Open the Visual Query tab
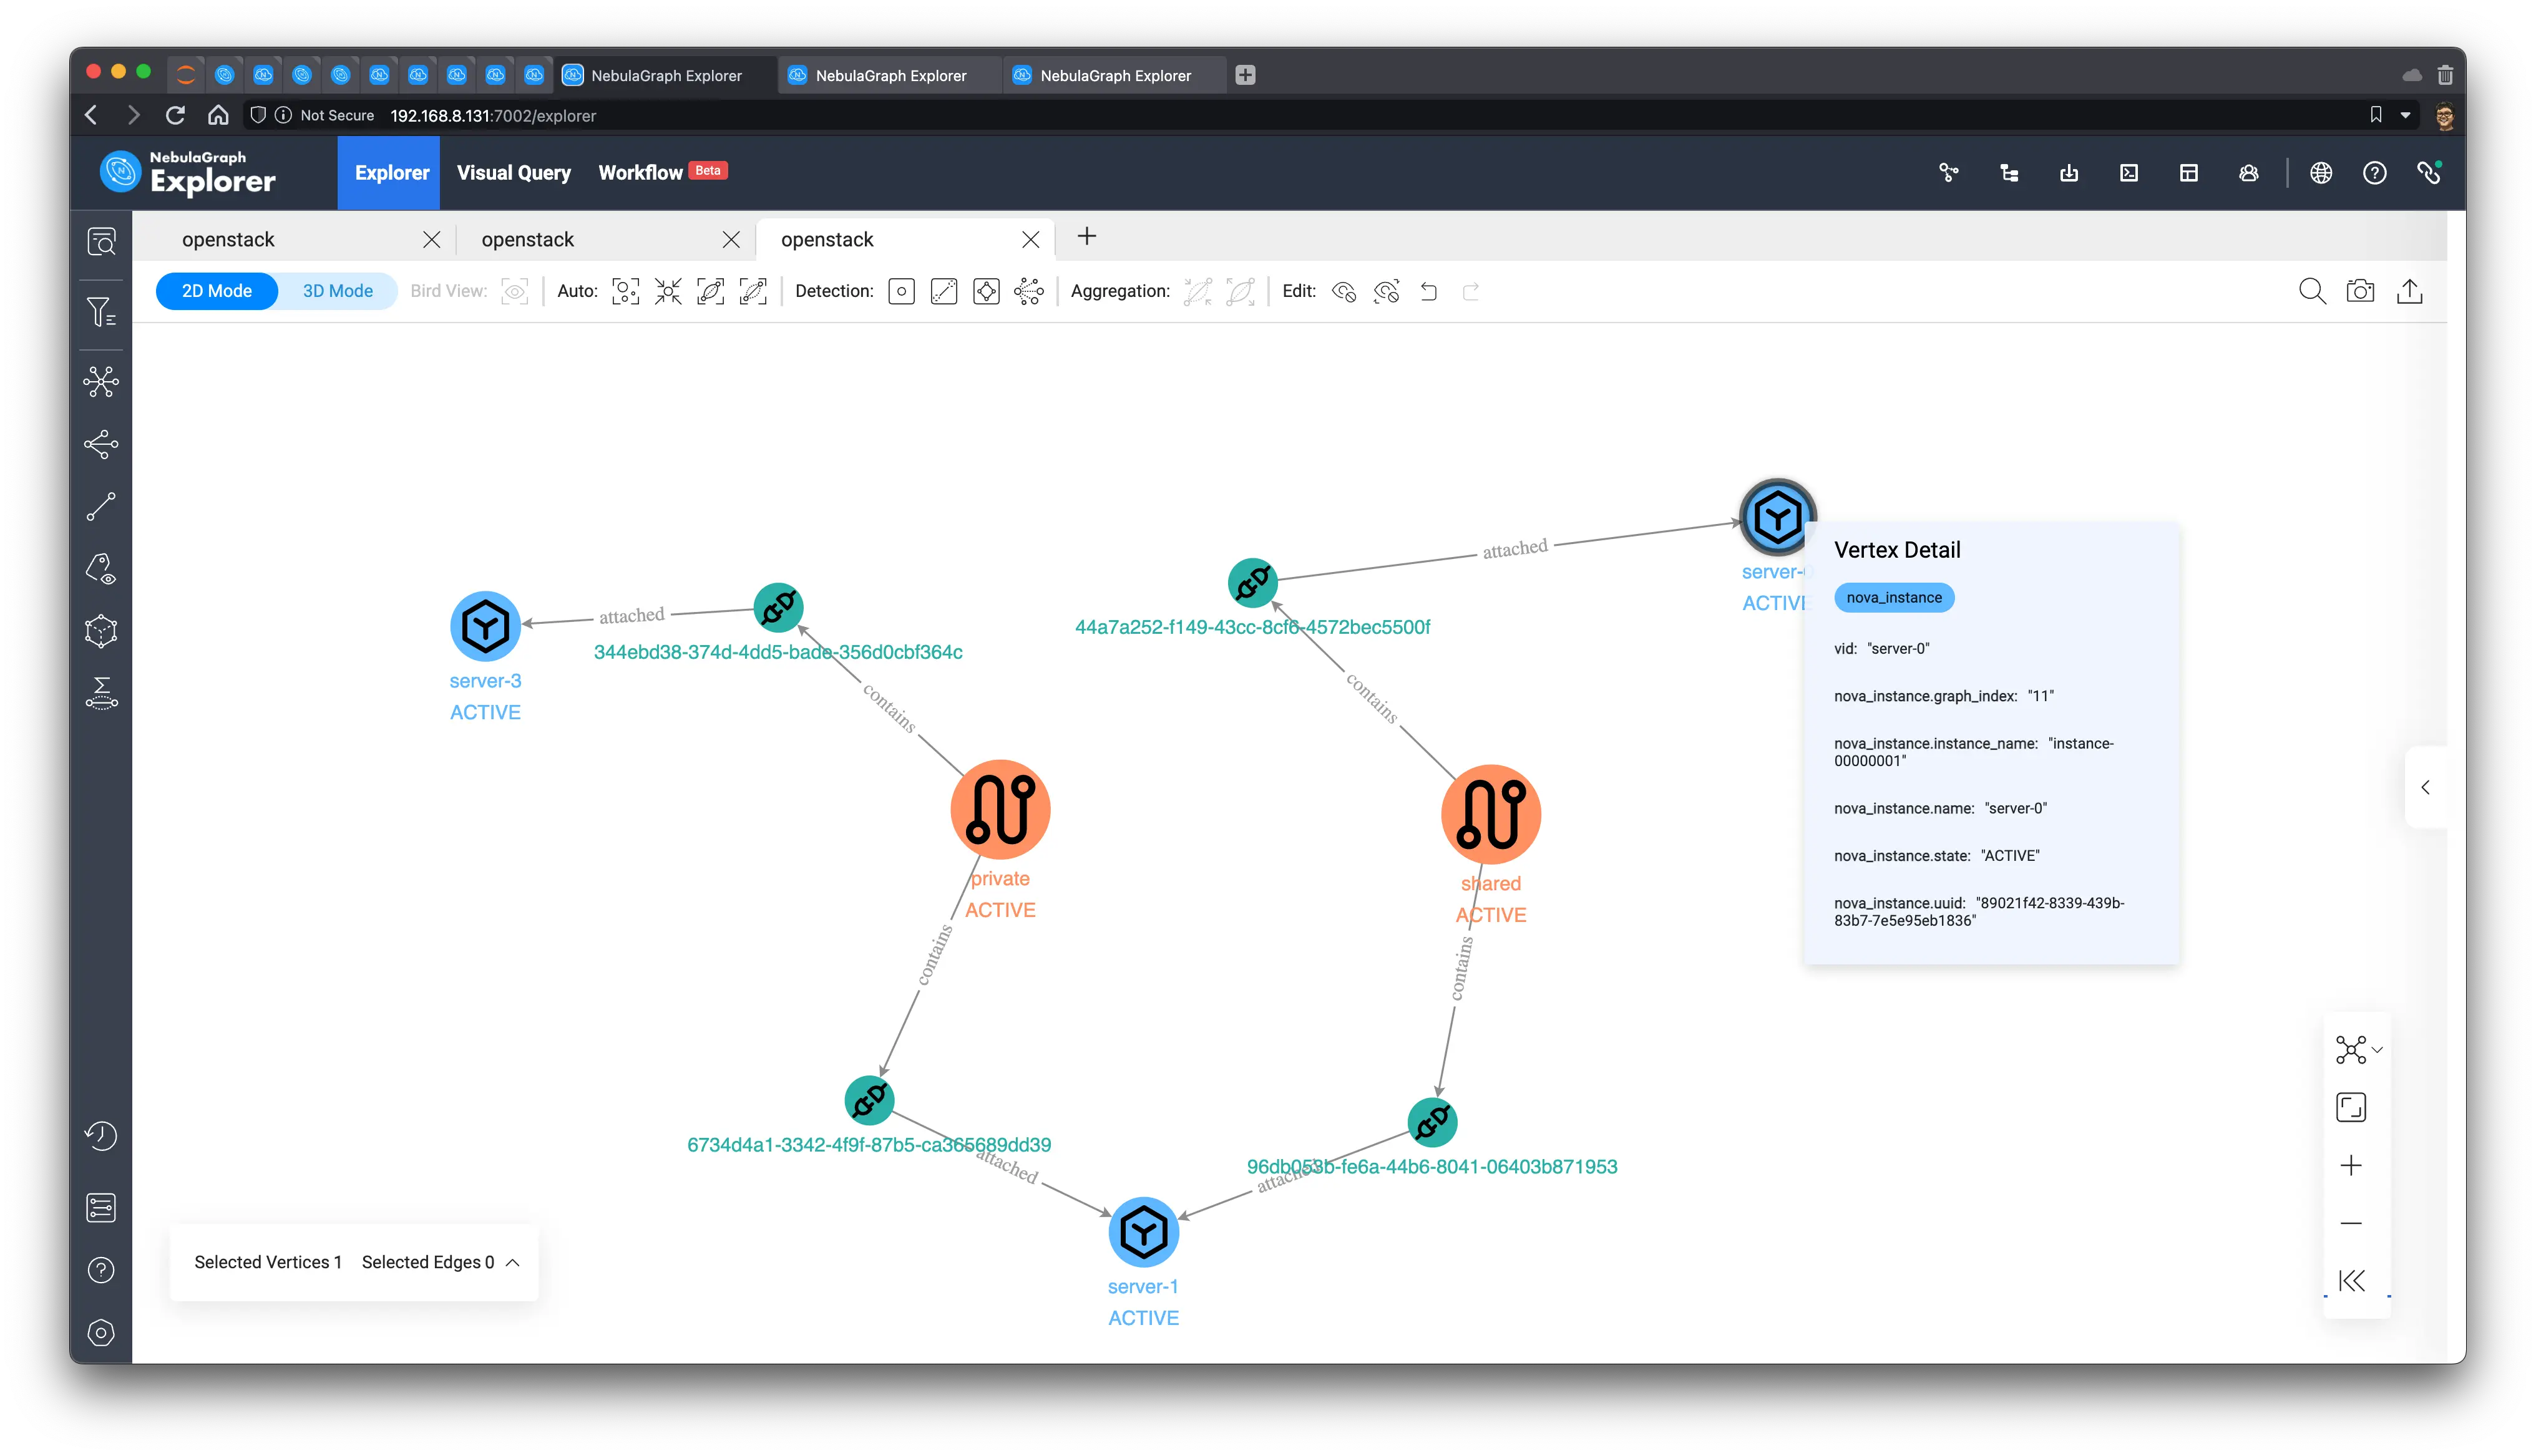The width and height of the screenshot is (2536, 1456). click(514, 172)
